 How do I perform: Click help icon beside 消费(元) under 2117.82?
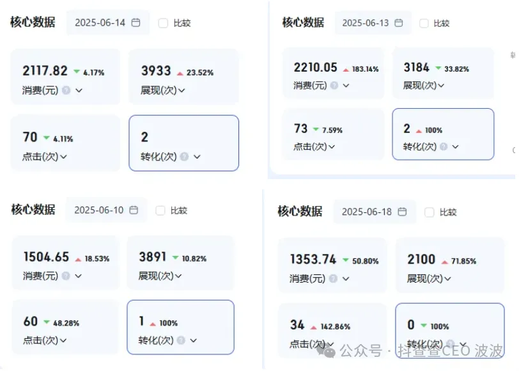pyautogui.click(x=66, y=90)
